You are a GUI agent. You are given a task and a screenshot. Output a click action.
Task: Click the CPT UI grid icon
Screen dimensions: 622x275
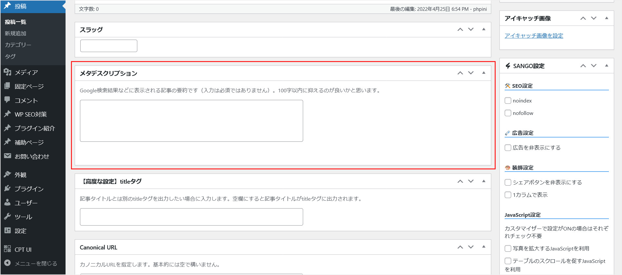pyautogui.click(x=8, y=249)
